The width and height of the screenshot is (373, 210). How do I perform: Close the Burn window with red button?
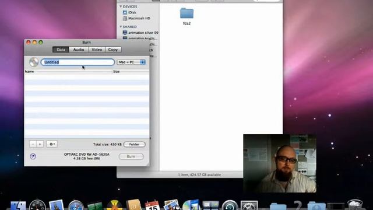(x=29, y=42)
